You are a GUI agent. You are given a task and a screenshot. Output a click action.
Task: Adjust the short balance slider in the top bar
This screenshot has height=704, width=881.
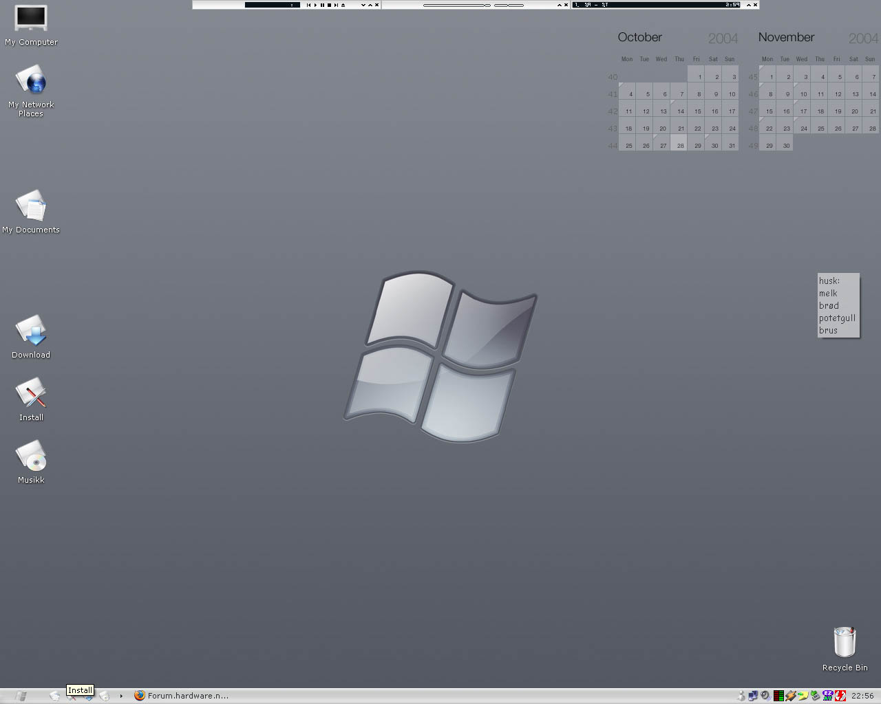(509, 5)
